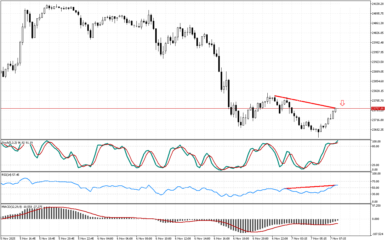Select the red trendline in RSI panel
This screenshot has height=242, width=388.
[309, 187]
